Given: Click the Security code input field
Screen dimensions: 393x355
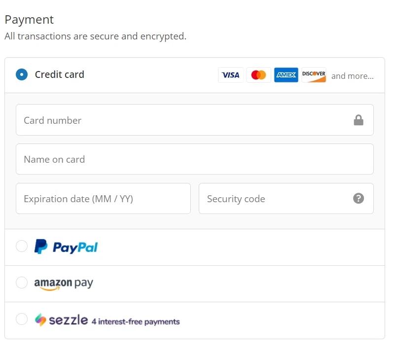Looking at the screenshot, I should tap(276, 199).
